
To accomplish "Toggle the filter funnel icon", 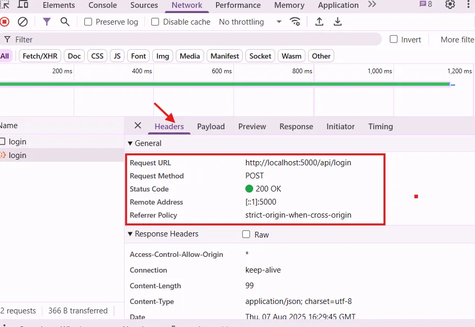I will point(47,22).
